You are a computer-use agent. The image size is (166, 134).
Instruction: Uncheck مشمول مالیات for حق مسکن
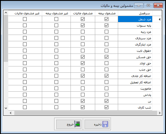[83, 57]
